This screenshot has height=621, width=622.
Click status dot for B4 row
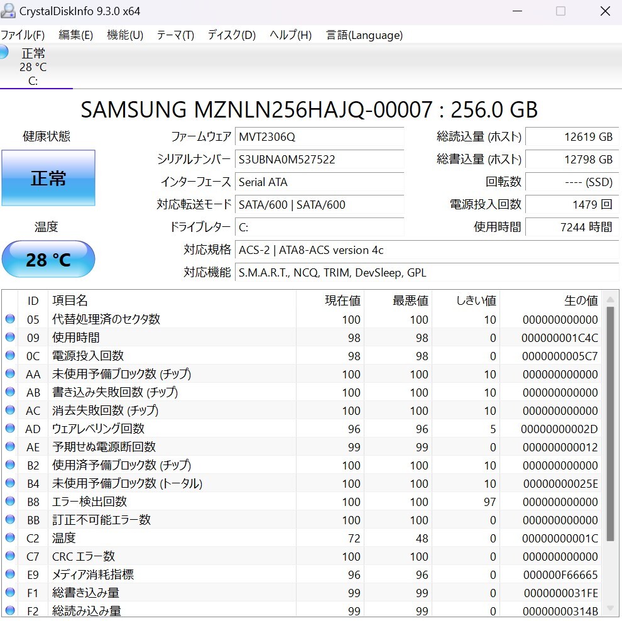tap(10, 483)
